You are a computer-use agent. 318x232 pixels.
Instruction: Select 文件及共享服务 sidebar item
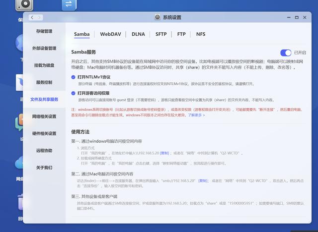[44, 99]
